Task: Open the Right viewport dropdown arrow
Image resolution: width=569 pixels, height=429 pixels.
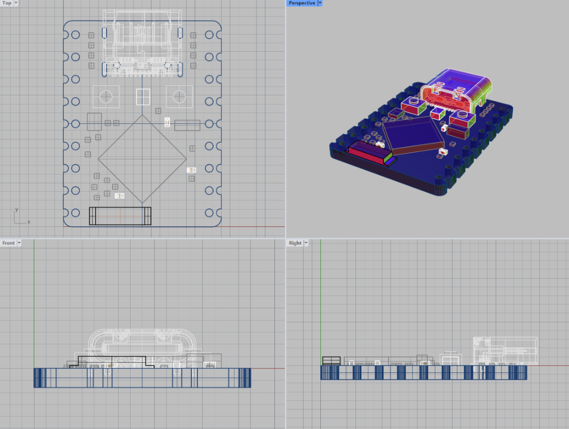Action: click(x=306, y=243)
